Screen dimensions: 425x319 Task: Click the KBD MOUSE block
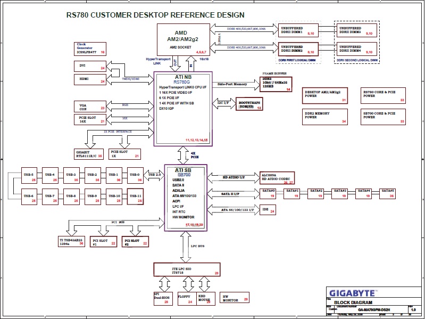[206, 299]
